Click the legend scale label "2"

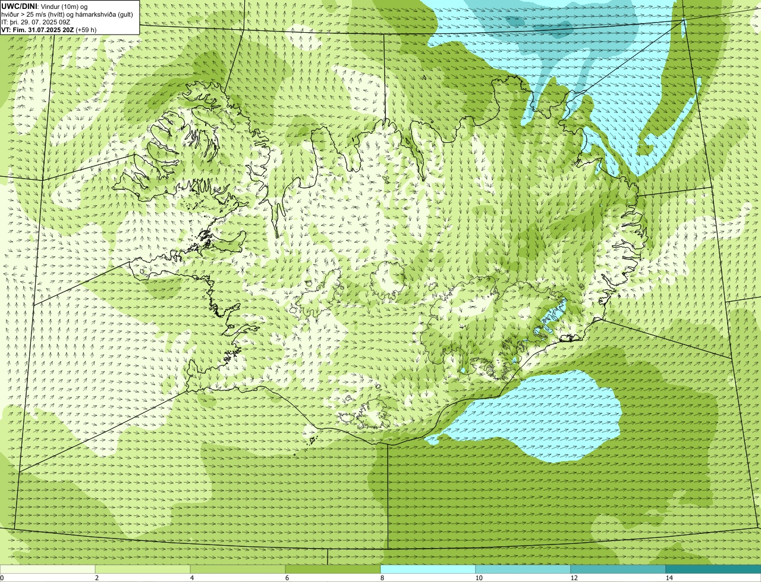97,578
